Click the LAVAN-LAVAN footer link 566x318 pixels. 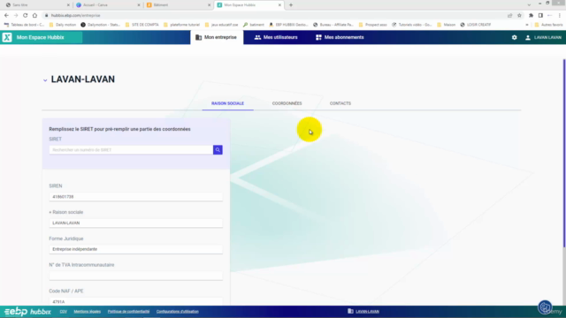click(368, 312)
